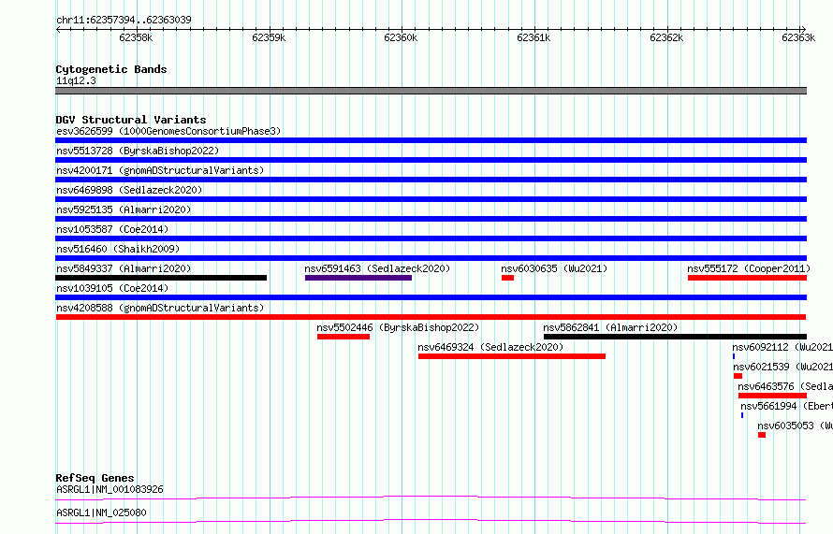
Task: Select the Cytogenetic Bands track heading
Action: 111,69
